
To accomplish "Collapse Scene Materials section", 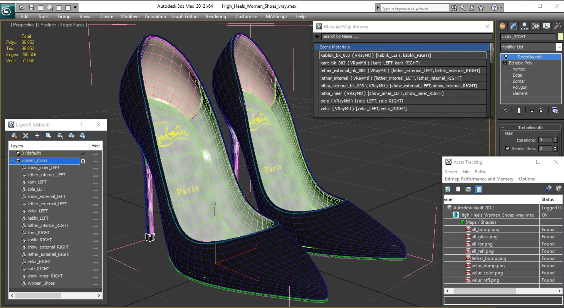I will 317,47.
